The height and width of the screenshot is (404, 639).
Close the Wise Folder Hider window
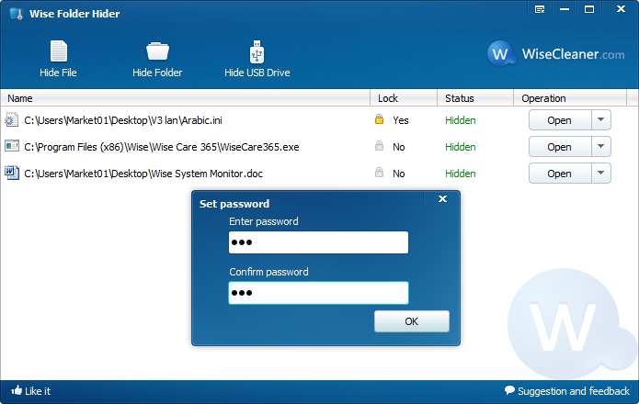coord(621,9)
